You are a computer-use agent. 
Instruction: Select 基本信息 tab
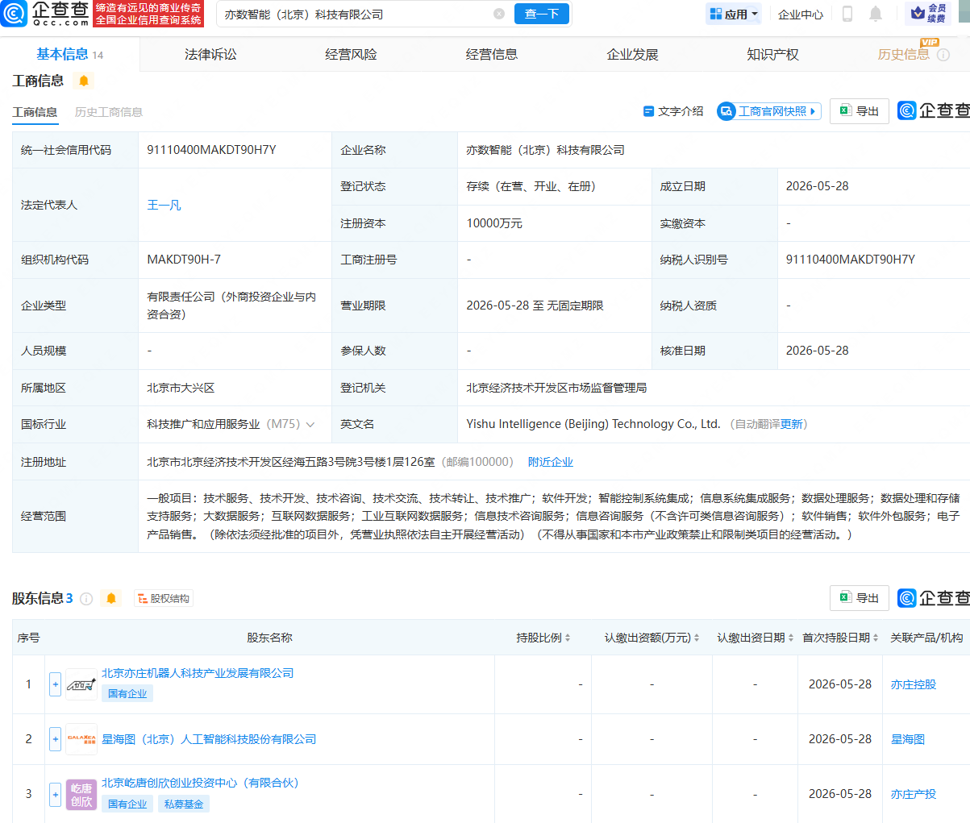pos(69,54)
